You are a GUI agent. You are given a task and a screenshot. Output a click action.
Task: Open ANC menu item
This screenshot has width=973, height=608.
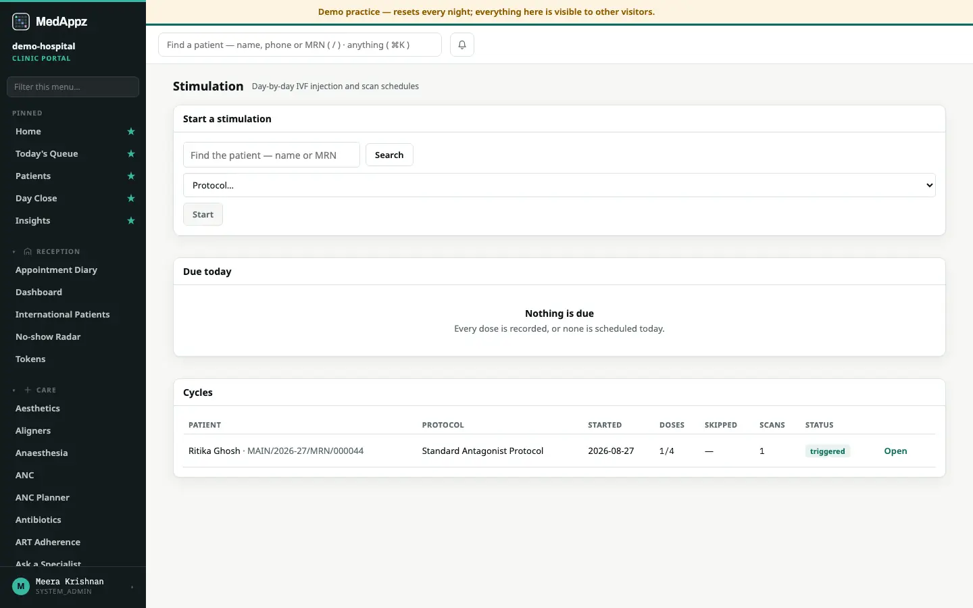[24, 476]
